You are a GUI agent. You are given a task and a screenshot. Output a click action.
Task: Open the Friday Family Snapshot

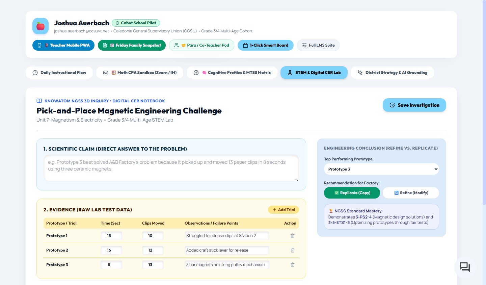(x=132, y=45)
